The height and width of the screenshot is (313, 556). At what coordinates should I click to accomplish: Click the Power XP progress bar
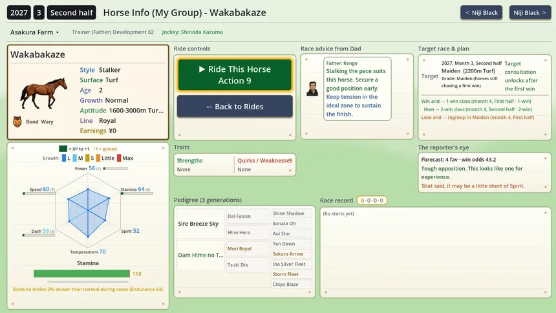coord(116,169)
